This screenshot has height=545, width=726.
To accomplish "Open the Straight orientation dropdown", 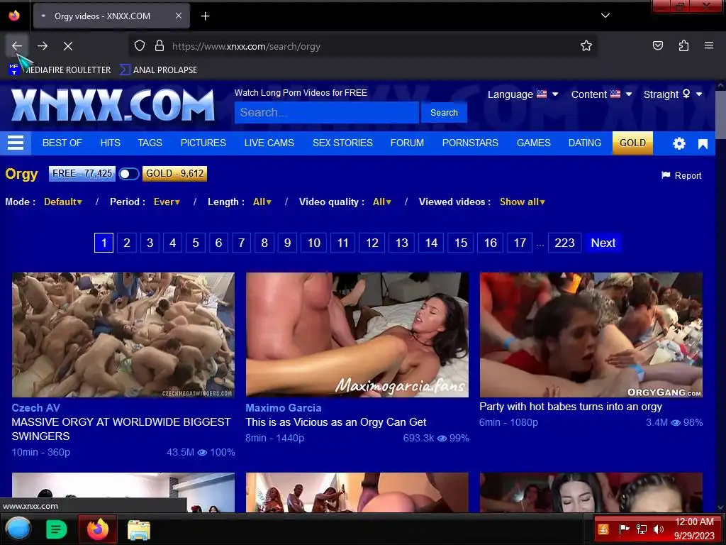I will (673, 94).
